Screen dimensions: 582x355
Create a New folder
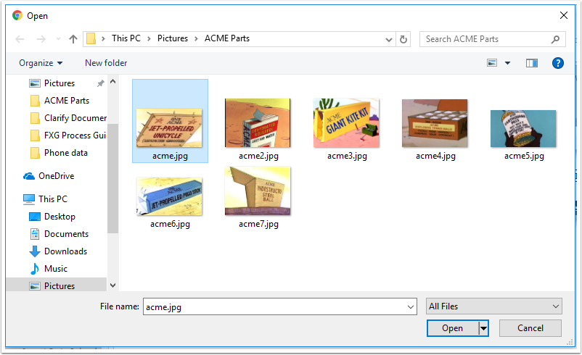pos(106,63)
